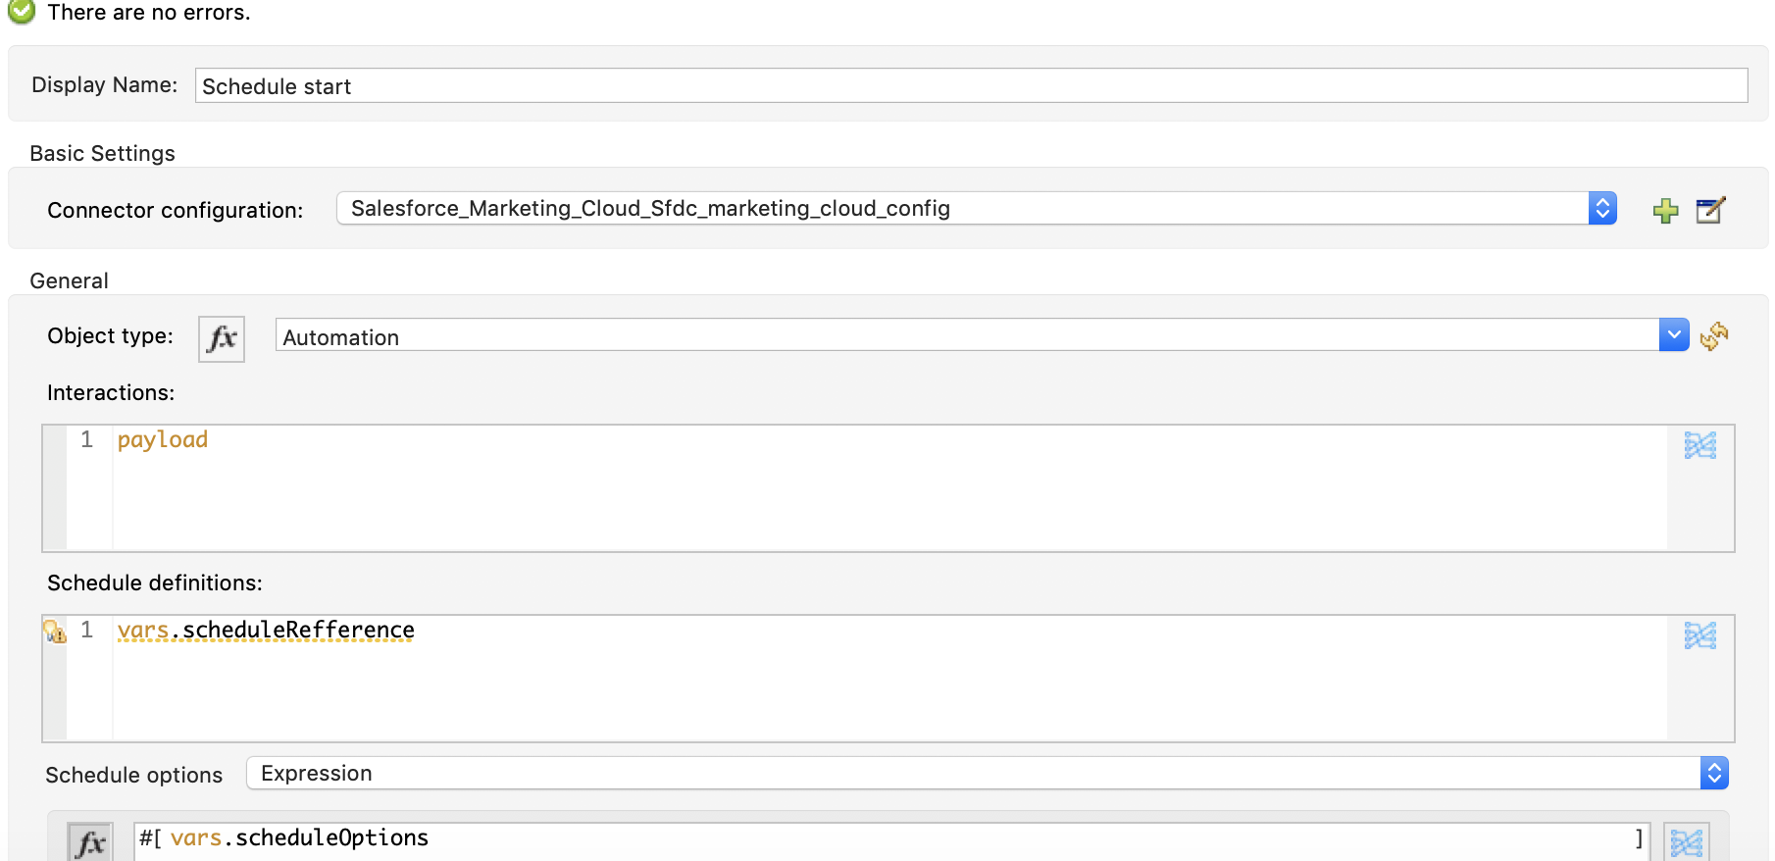Screen dimensions: 1775x861
Task: Add a new connector configuration
Action: coord(1665,209)
